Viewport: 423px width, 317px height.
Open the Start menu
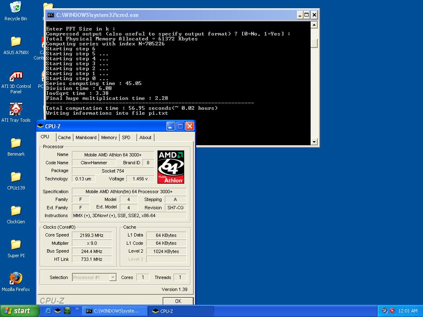click(19, 311)
